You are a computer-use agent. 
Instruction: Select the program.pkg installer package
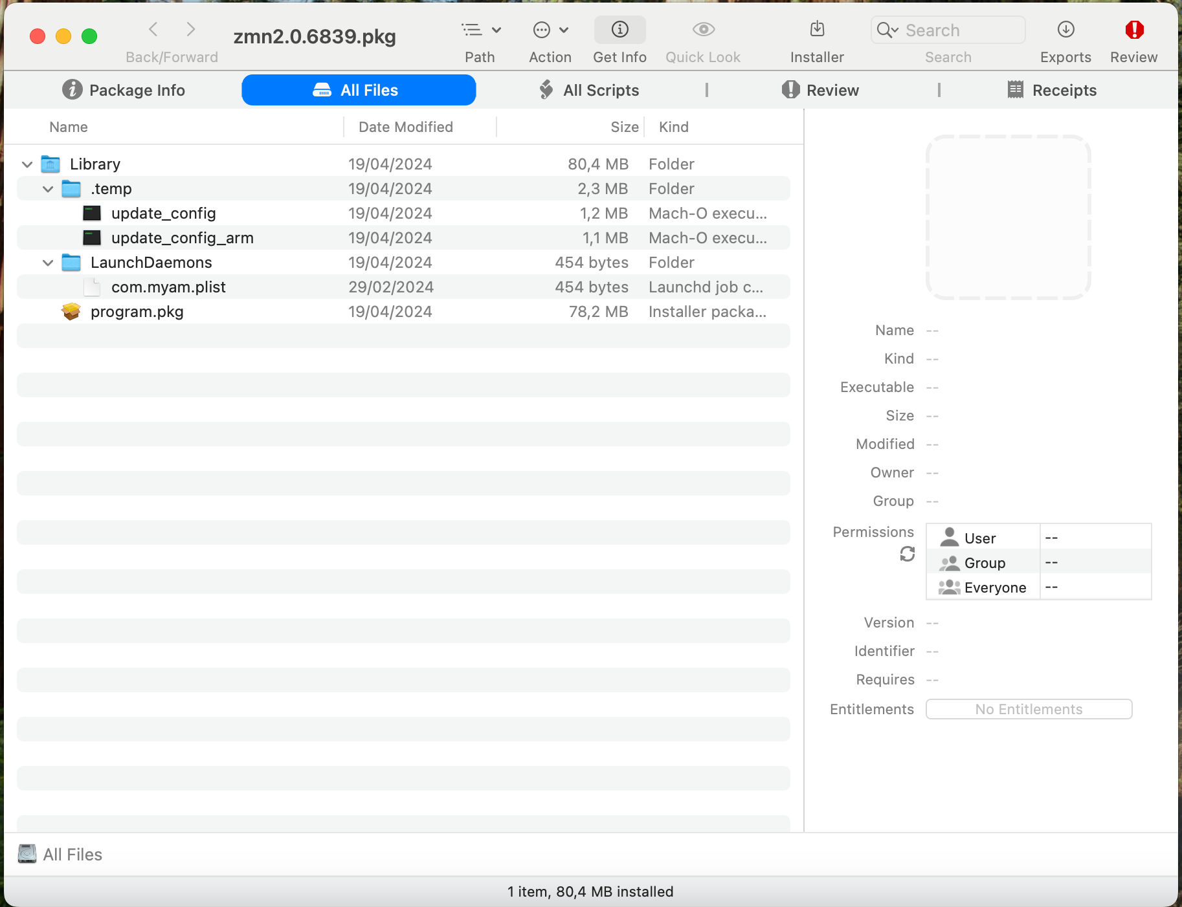[137, 311]
